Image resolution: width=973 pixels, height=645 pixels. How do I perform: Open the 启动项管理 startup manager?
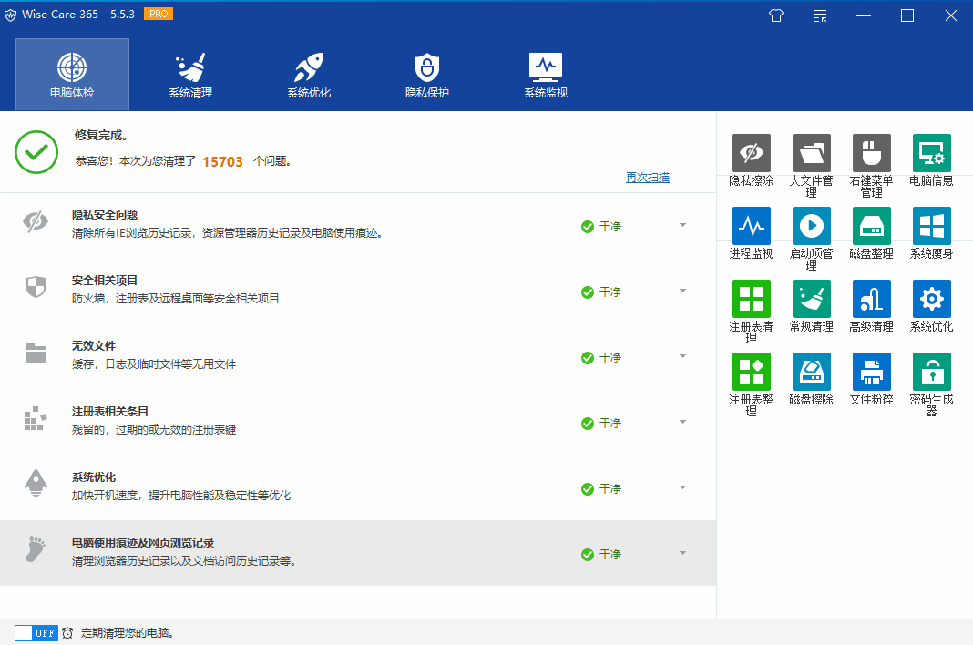811,226
